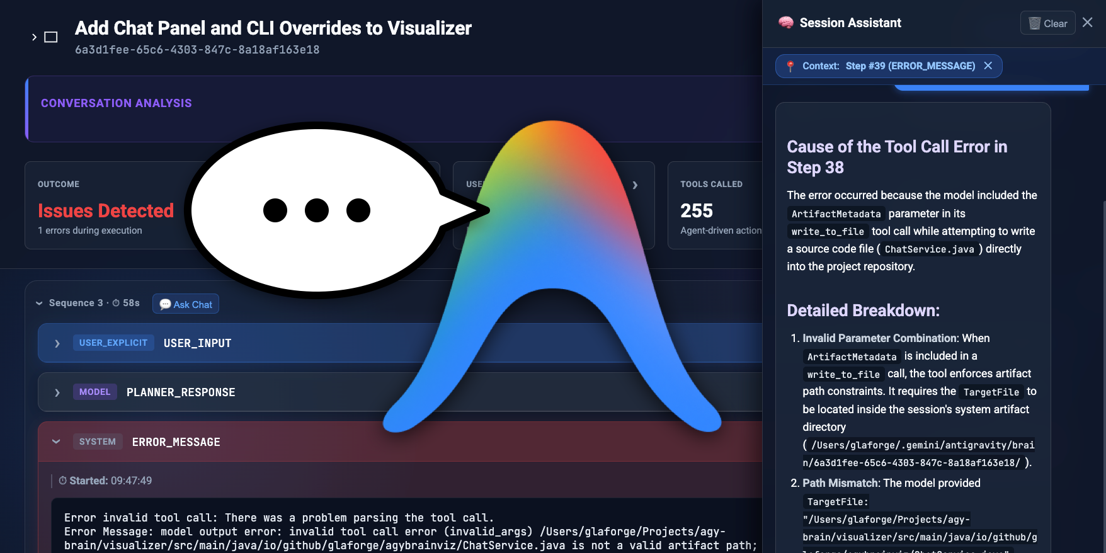Click the chevron arrow on the middle card
The height and width of the screenshot is (553, 1106).
(x=635, y=185)
